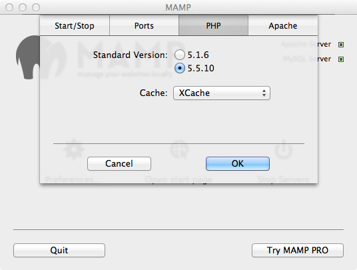
Task: Click the dimmed Open start page globe icon
Action: point(179,149)
